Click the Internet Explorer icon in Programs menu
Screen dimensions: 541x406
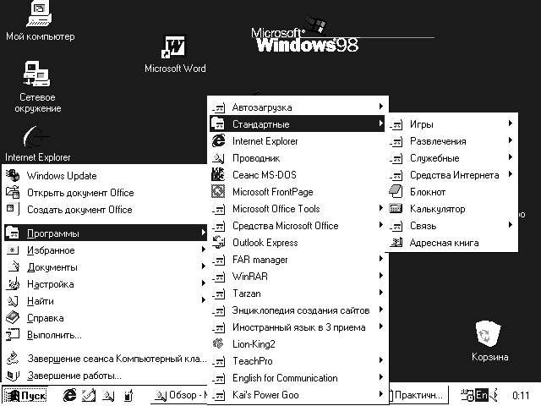click(x=218, y=141)
